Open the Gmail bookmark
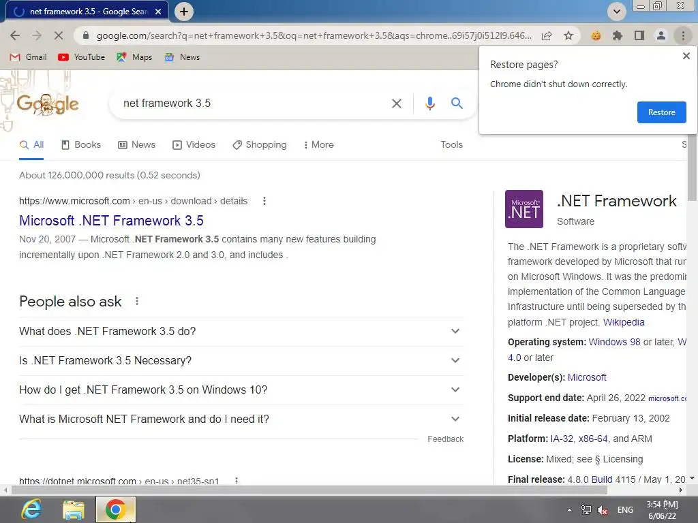 coord(29,57)
